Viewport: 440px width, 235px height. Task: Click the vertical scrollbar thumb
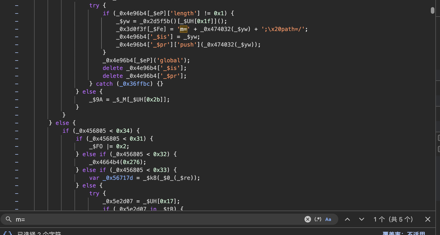click(x=432, y=10)
